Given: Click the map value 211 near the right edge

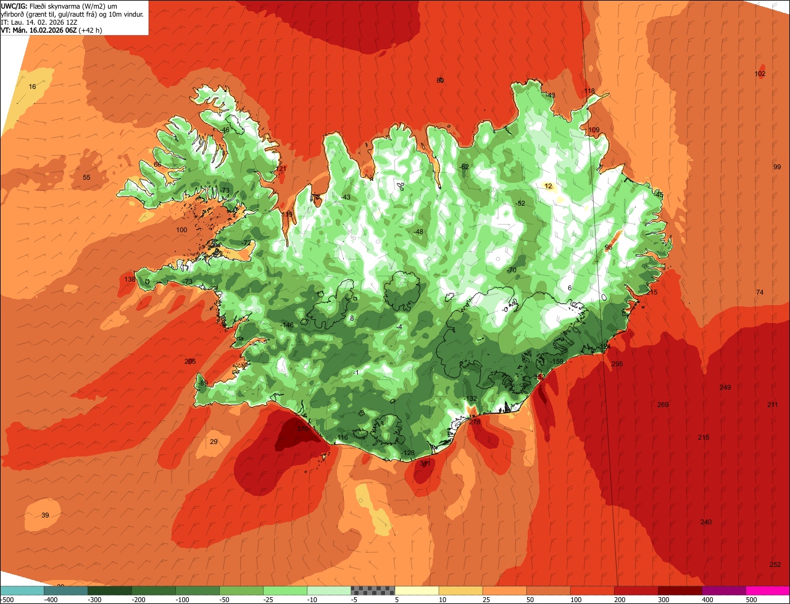Looking at the screenshot, I should pyautogui.click(x=773, y=405).
